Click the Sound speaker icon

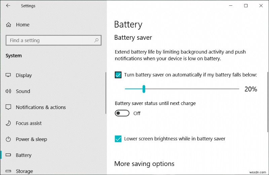tap(9, 91)
